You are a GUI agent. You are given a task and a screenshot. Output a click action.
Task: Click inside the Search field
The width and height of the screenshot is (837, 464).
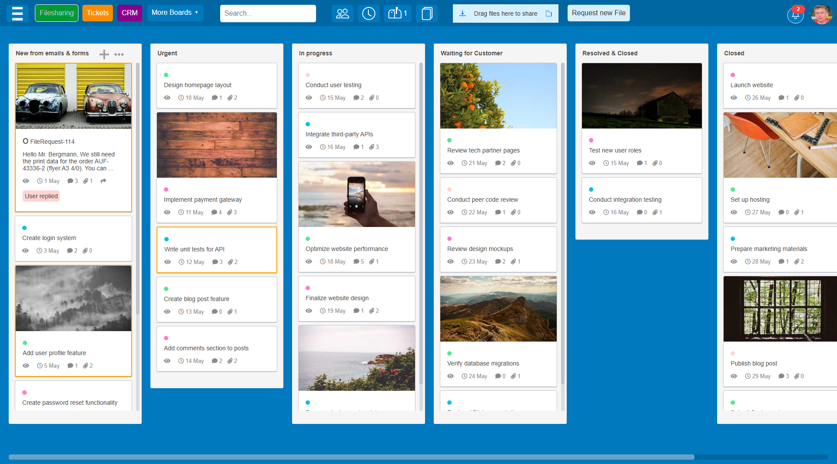[268, 13]
